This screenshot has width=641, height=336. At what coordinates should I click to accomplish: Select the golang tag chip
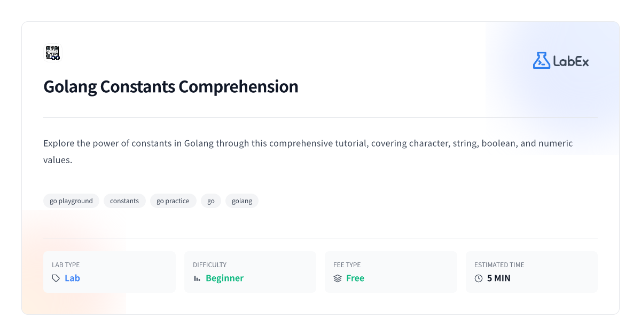click(242, 201)
